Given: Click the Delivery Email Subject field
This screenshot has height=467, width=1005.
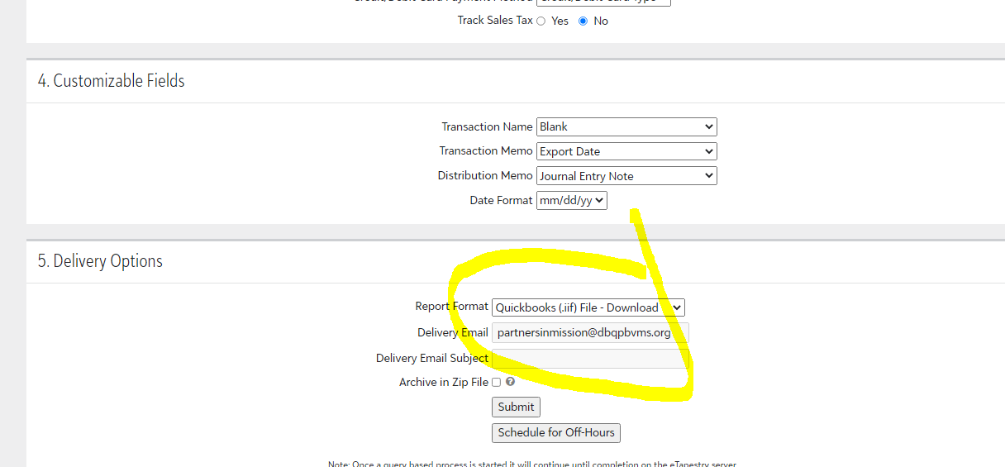Looking at the screenshot, I should click(590, 358).
